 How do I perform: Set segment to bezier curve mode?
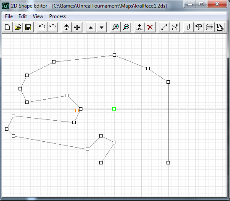click(x=174, y=27)
